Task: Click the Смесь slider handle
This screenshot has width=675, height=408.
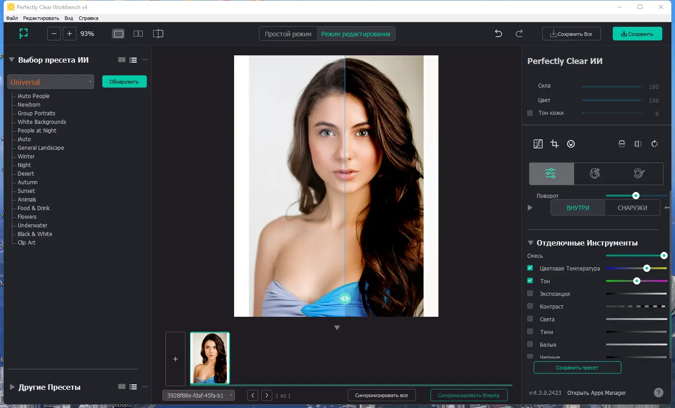Action: click(x=664, y=256)
